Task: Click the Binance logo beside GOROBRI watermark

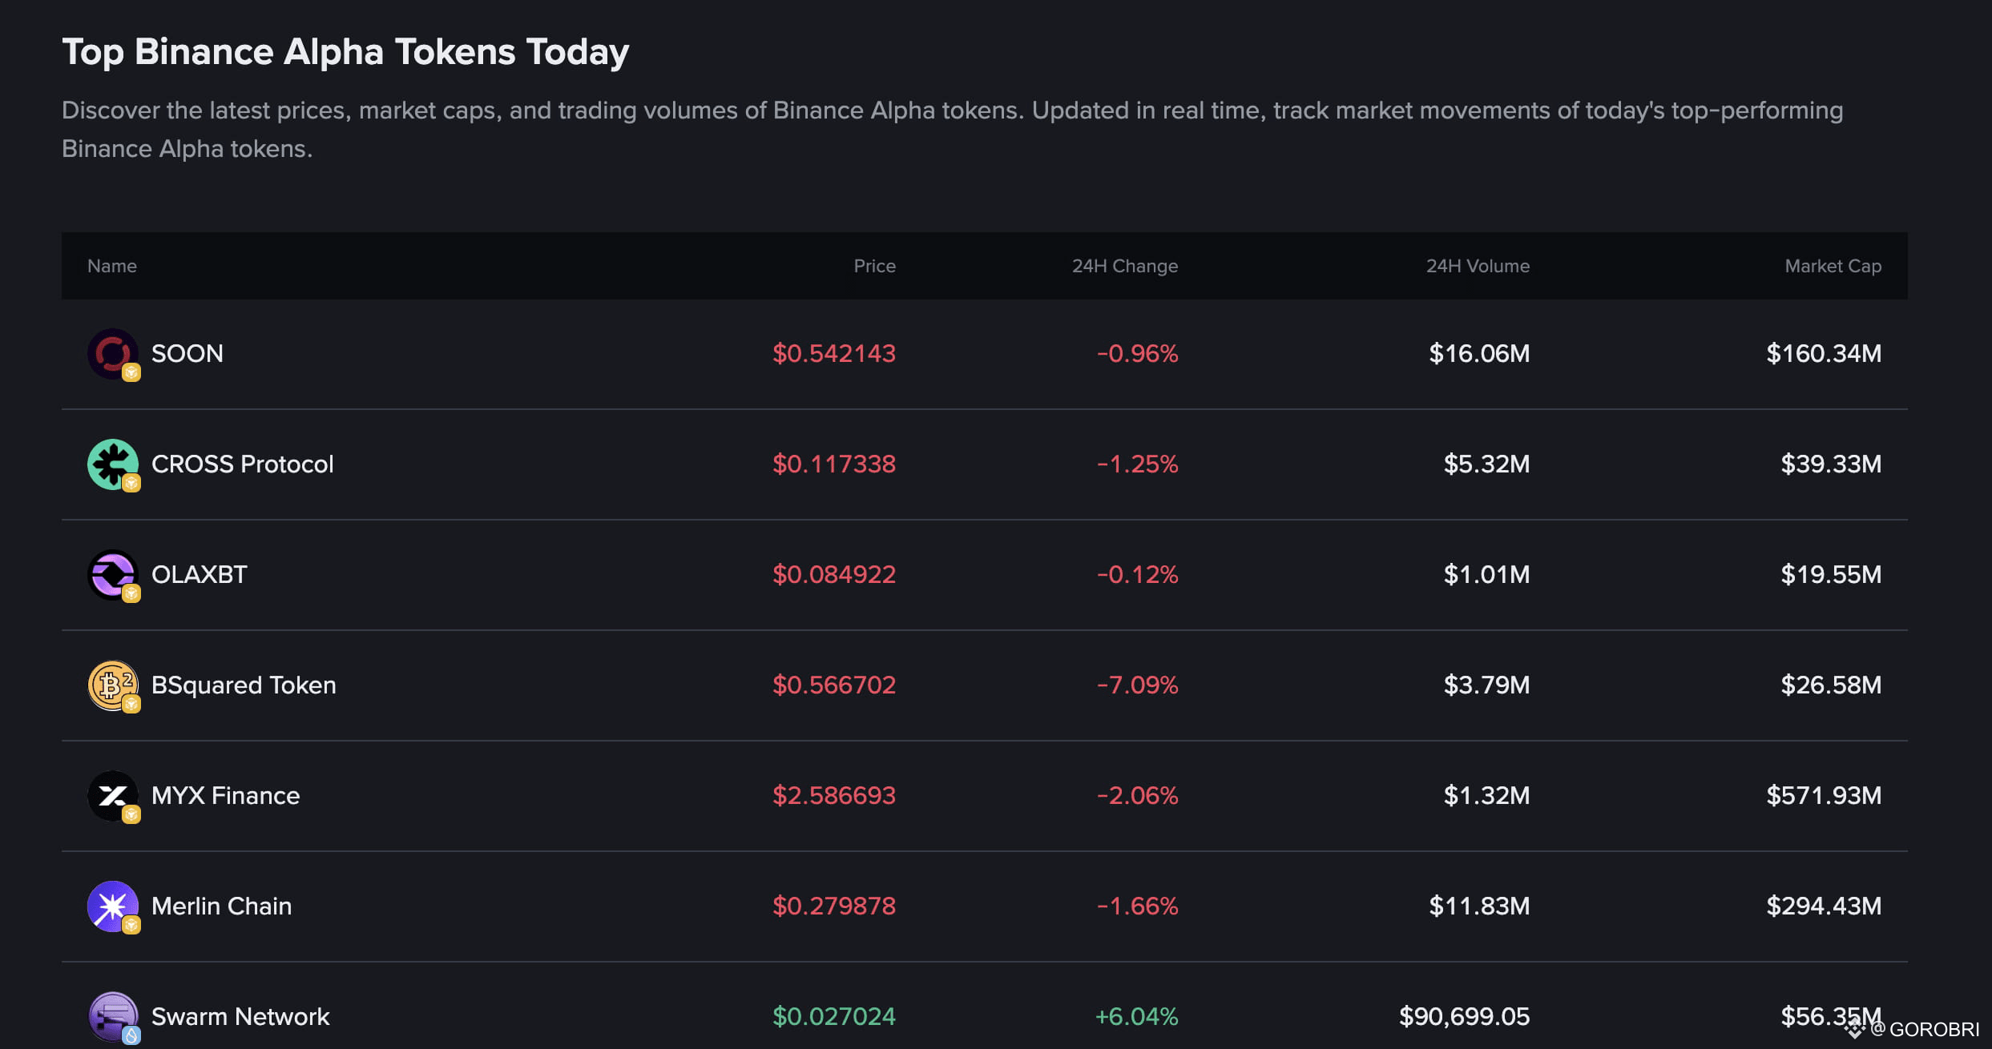Action: pyautogui.click(x=1854, y=1029)
